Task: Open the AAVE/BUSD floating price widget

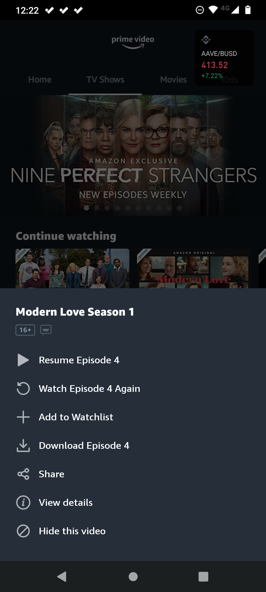Action: [224, 58]
